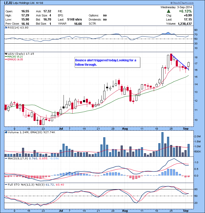Click the Bid Size 1 value

point(50,24)
